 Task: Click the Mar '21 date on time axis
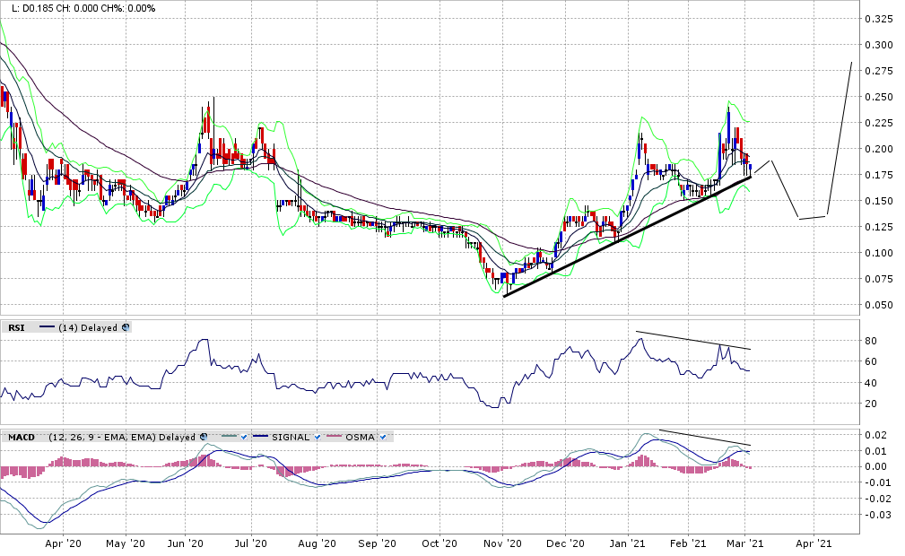[744, 543]
